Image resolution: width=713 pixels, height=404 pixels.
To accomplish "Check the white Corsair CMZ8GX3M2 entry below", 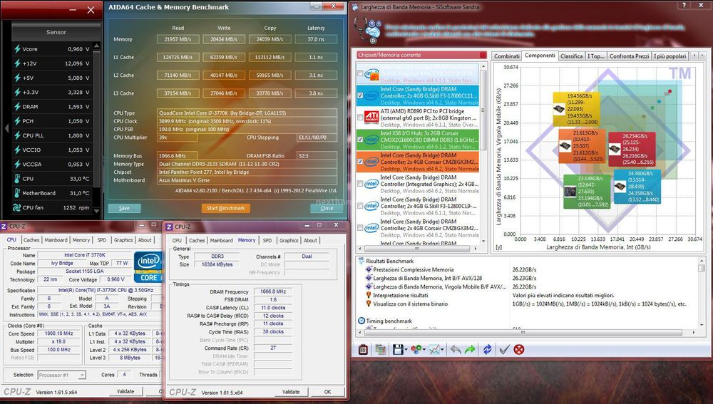I will pos(361,228).
